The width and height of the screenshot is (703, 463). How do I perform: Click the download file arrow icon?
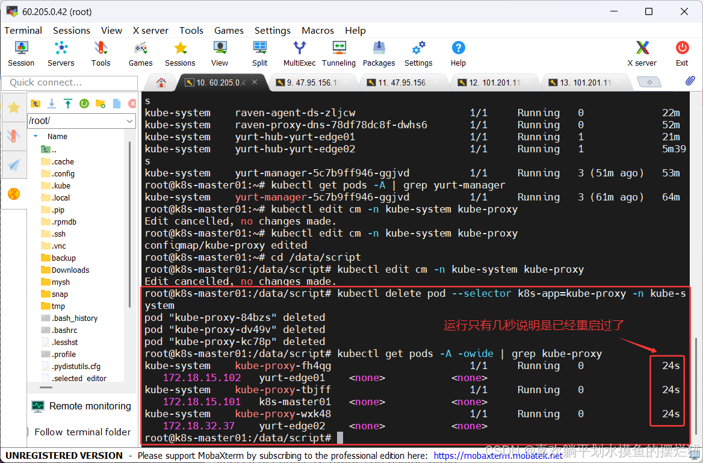pyautogui.click(x=52, y=104)
